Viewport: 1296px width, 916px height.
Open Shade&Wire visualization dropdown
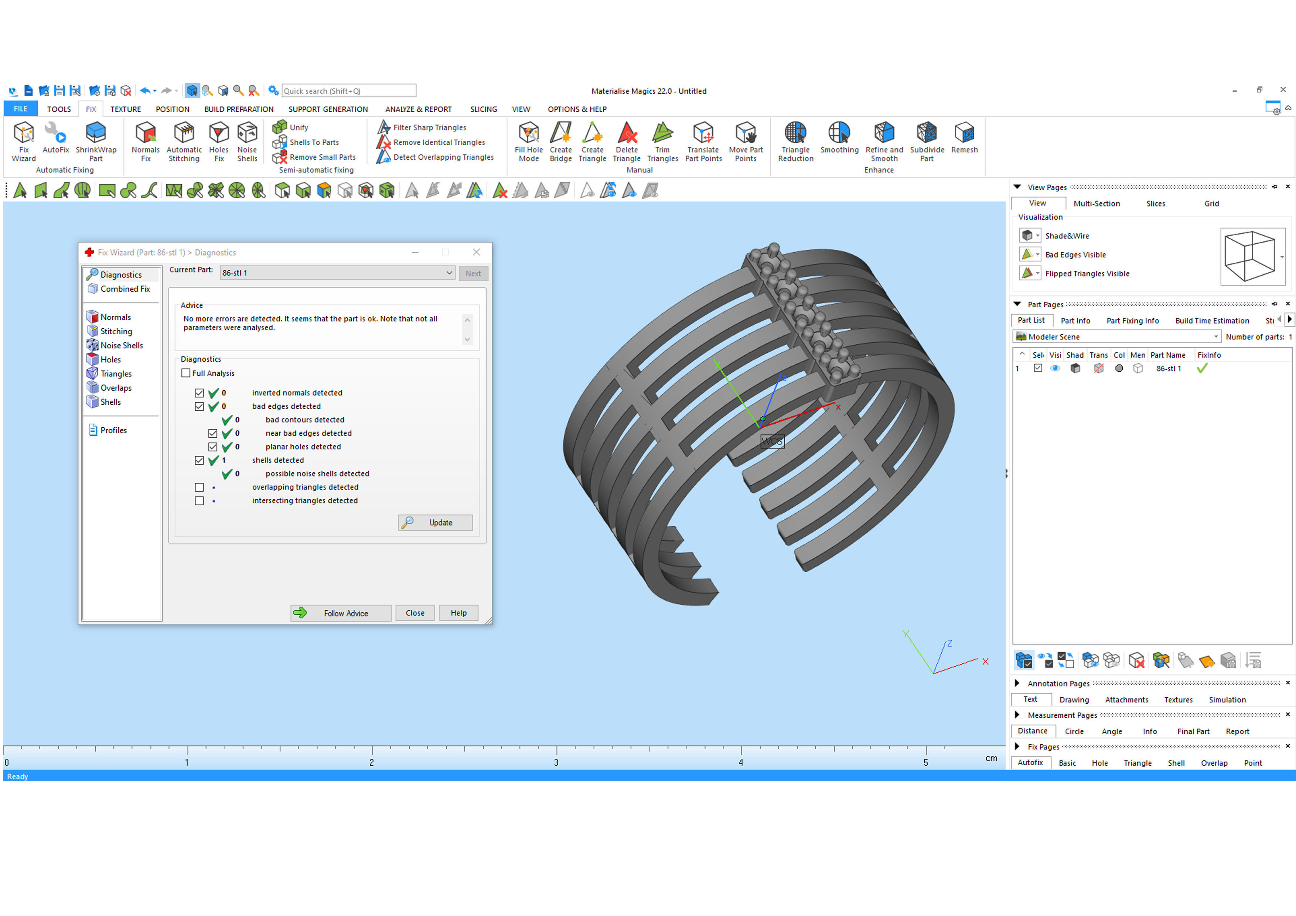[1037, 235]
